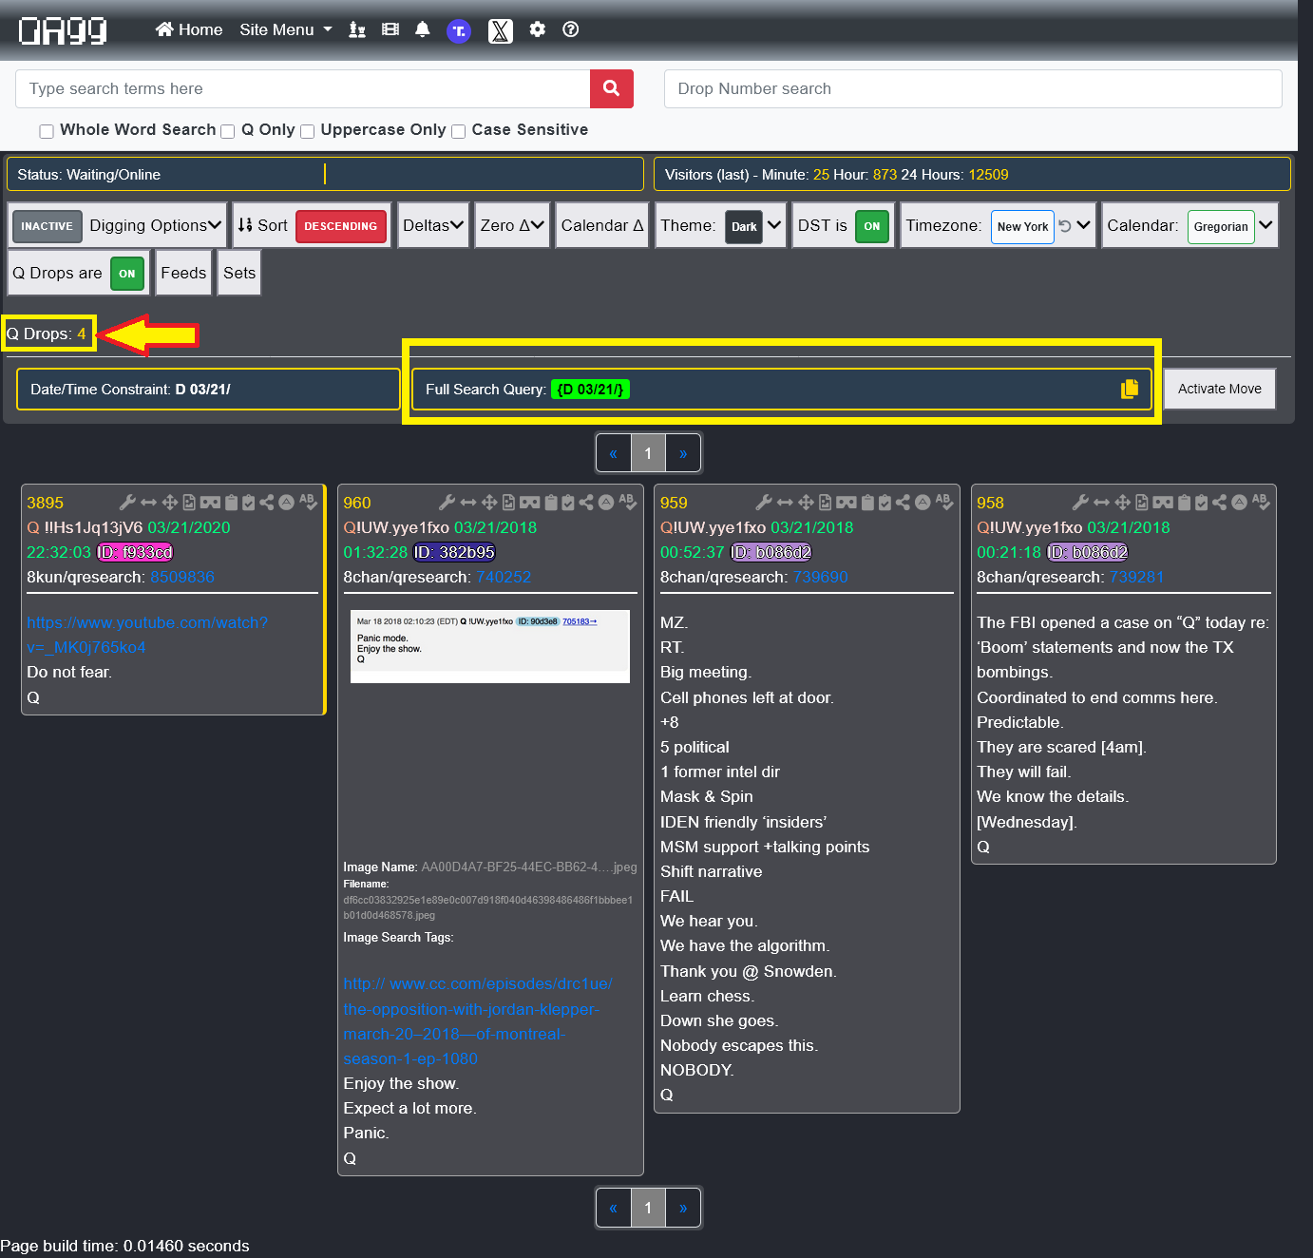
Task: Check the Q Only checkbox
Action: click(x=228, y=131)
